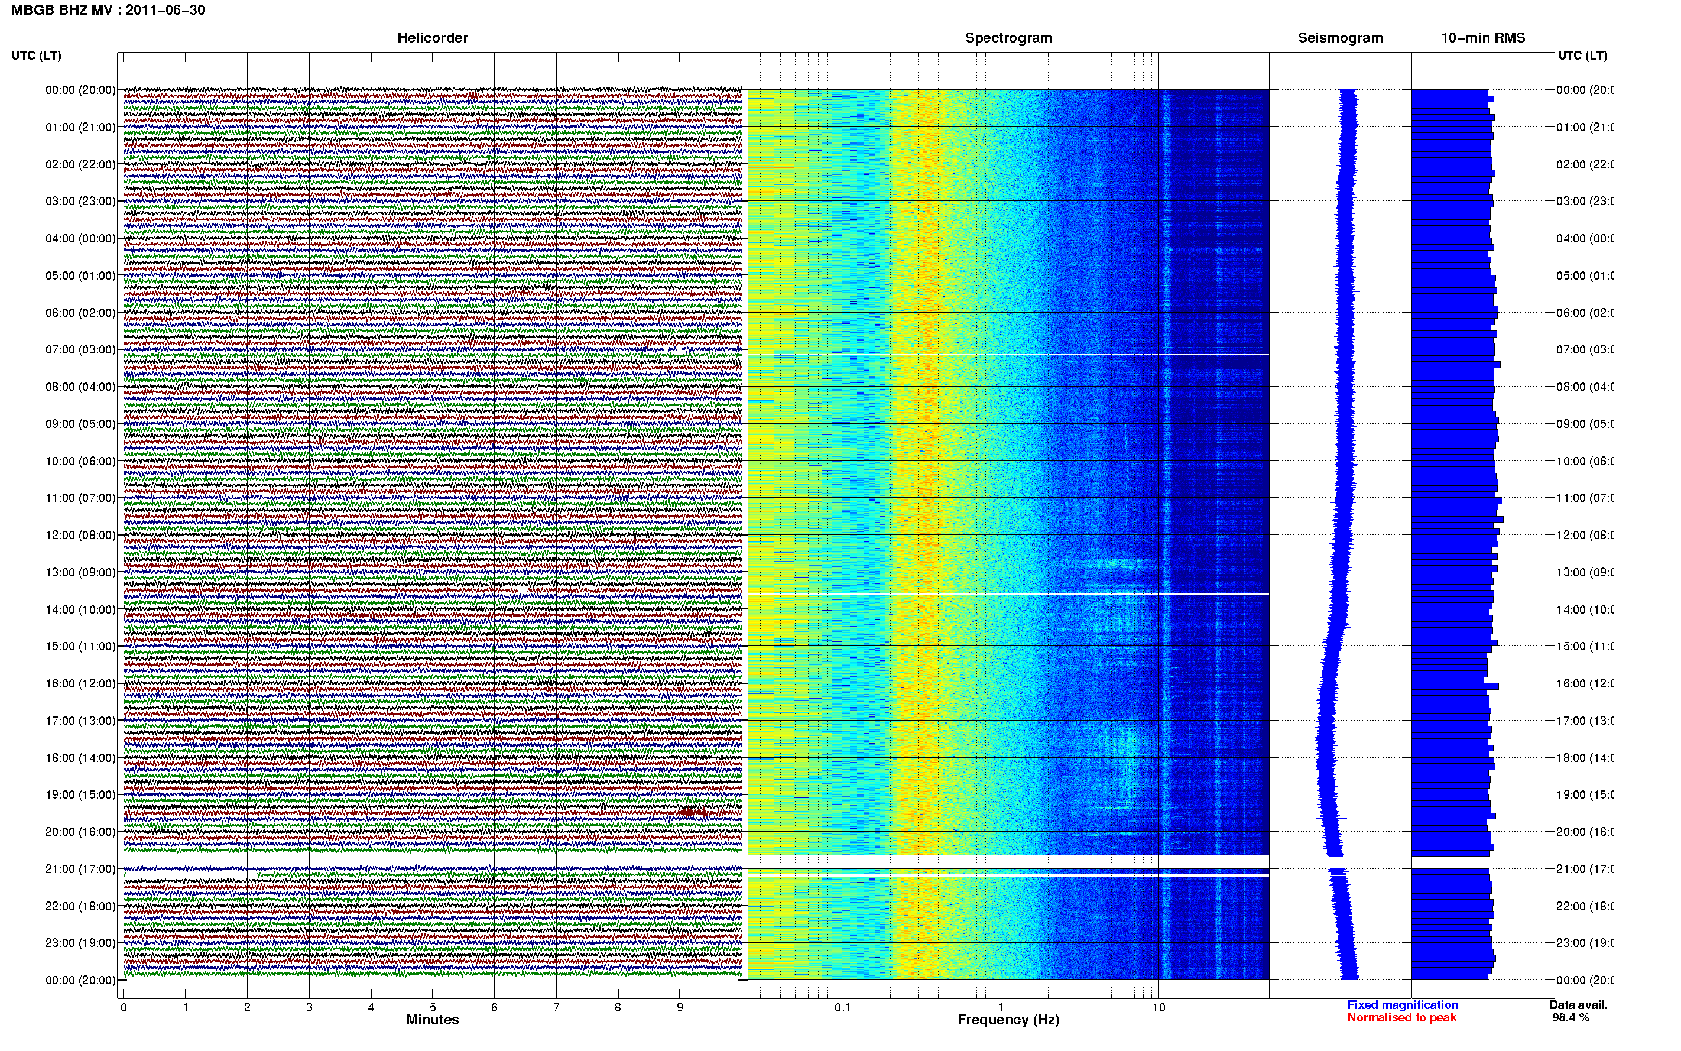
Task: Click the "00:00 (20:00)" label at bottom left
Action: pos(80,980)
